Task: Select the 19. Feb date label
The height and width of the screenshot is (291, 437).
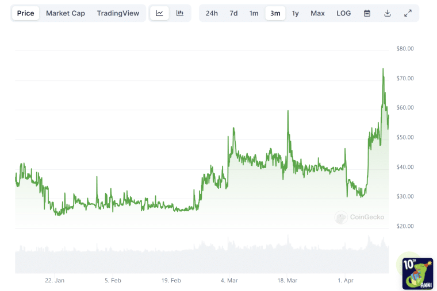Action: click(x=171, y=281)
